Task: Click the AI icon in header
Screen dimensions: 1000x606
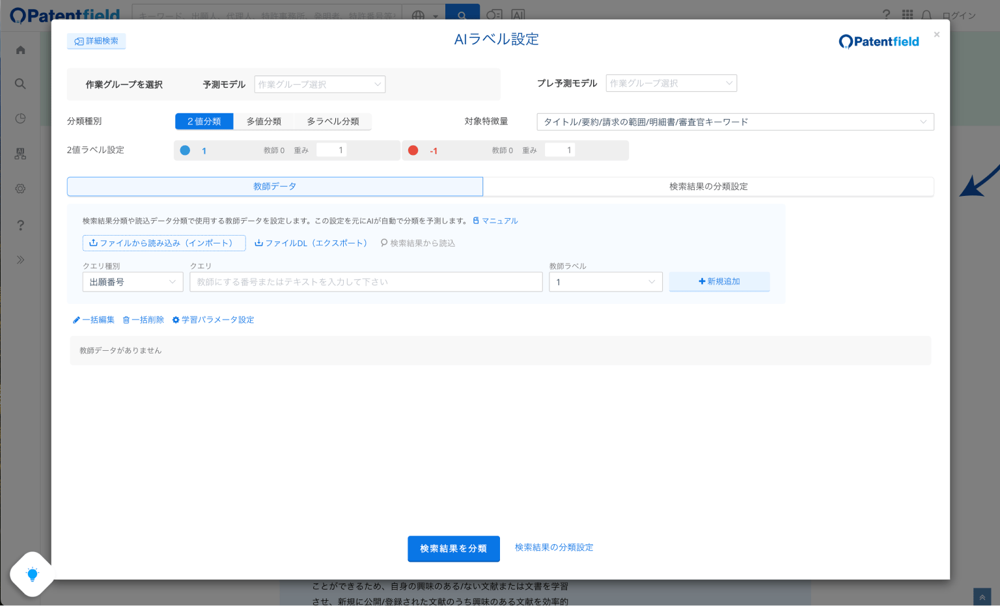Action: [x=518, y=15]
